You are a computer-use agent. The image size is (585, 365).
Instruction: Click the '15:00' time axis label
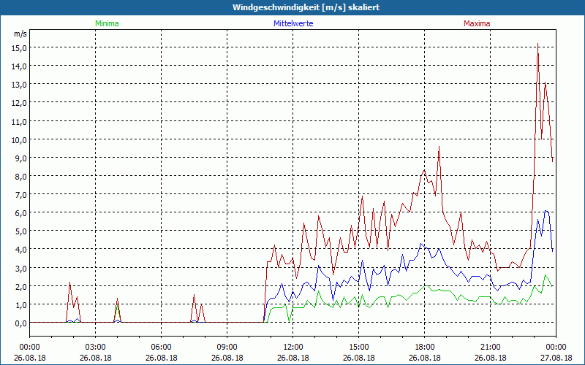[x=359, y=347]
